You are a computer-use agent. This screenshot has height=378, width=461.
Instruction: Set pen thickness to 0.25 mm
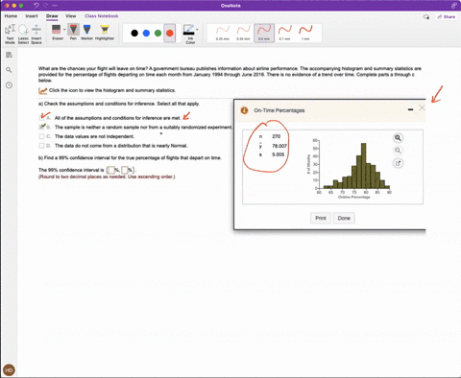click(x=223, y=33)
